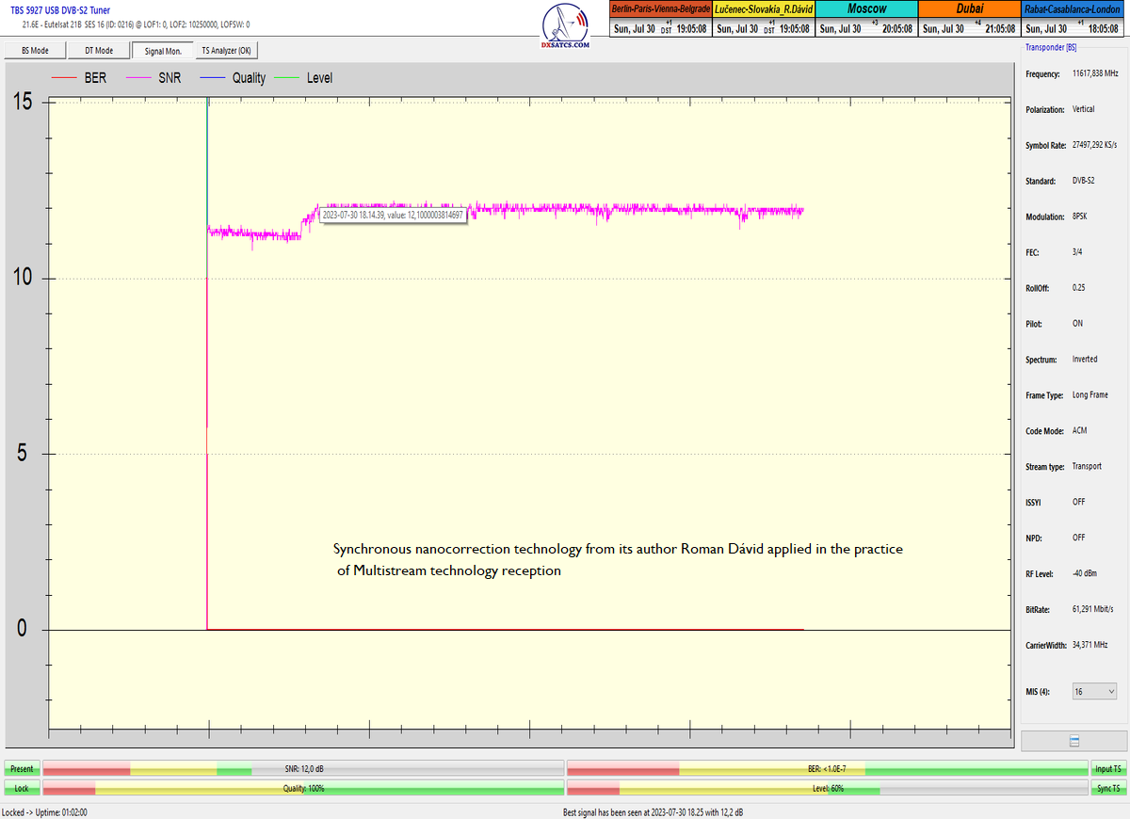Click the Sync TS status indicator
The width and height of the screenshot is (1130, 819).
(x=1107, y=788)
